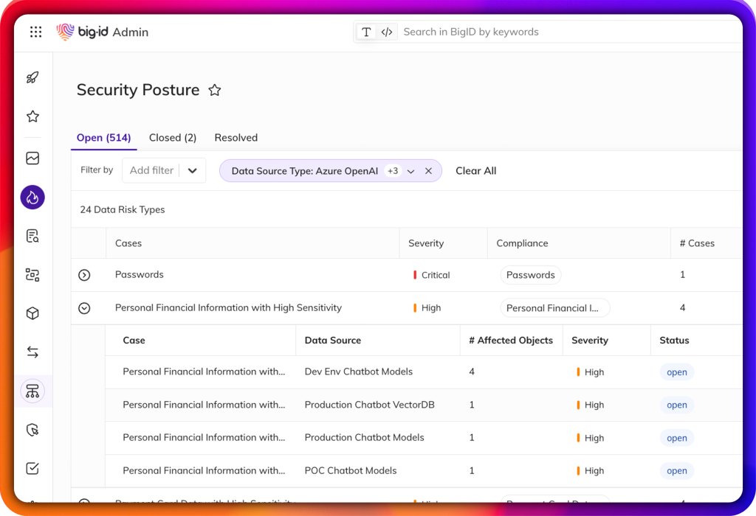Open the data flows arrows icon
Viewport: 756px width, 516px height.
[32, 352]
